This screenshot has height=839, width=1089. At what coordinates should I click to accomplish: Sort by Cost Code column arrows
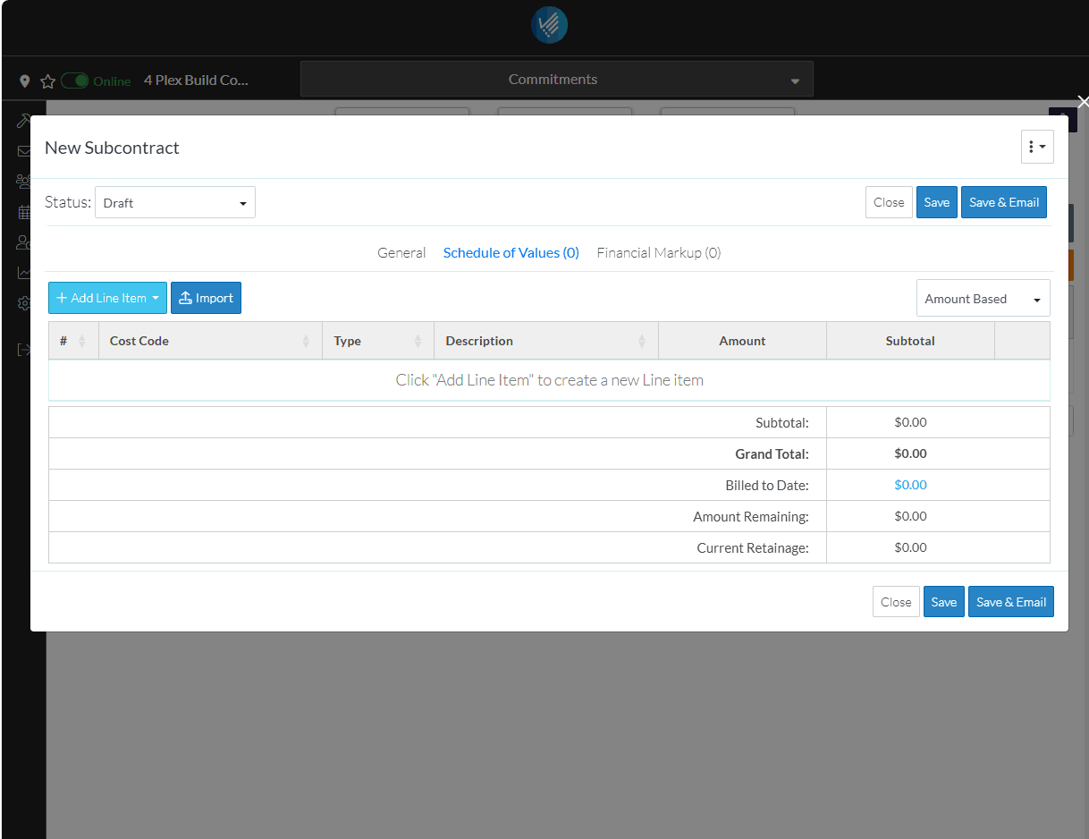click(306, 341)
